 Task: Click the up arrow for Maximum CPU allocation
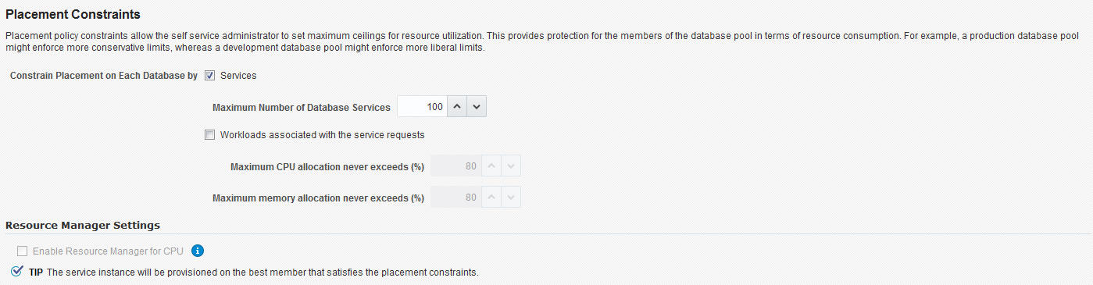491,166
